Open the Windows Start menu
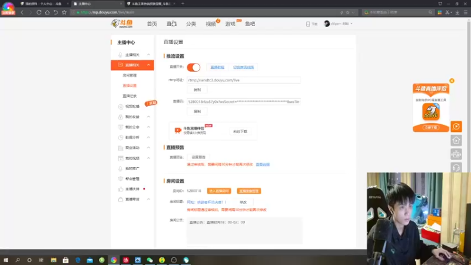The width and height of the screenshot is (471, 265). pos(6,260)
